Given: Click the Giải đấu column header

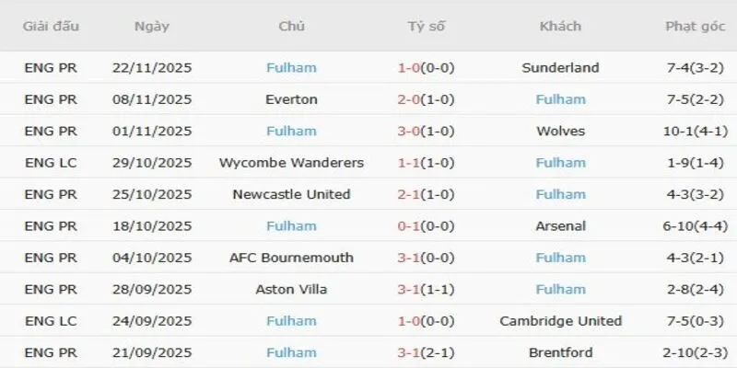Looking at the screenshot, I should 51,26.
